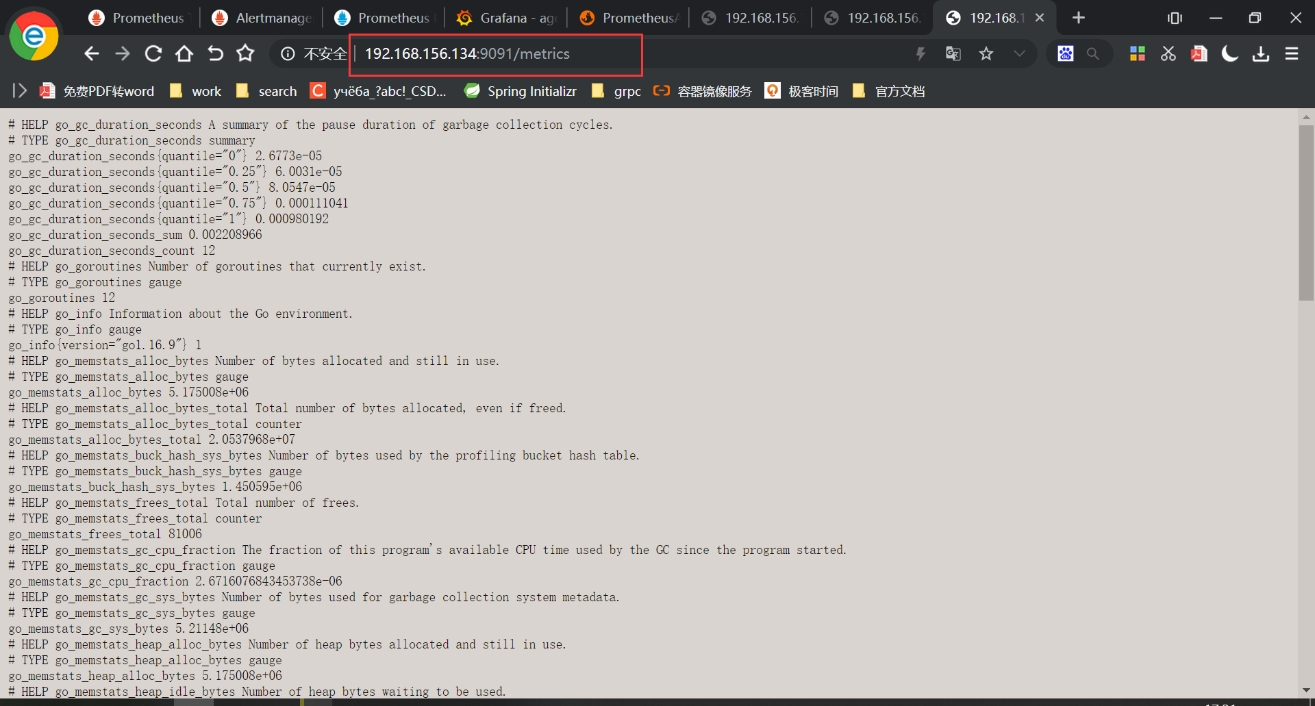
Task: Switch to the Alertmanager tab
Action: click(x=262, y=18)
